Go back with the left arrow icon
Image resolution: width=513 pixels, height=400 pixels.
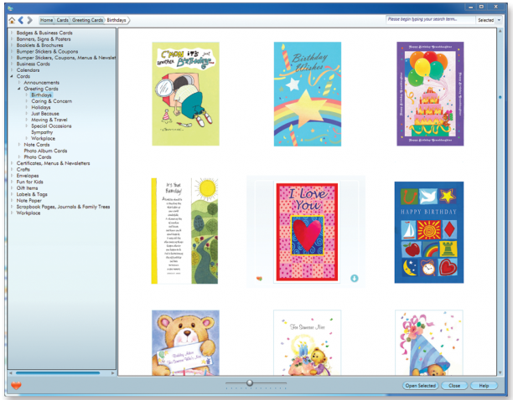pyautogui.click(x=21, y=20)
